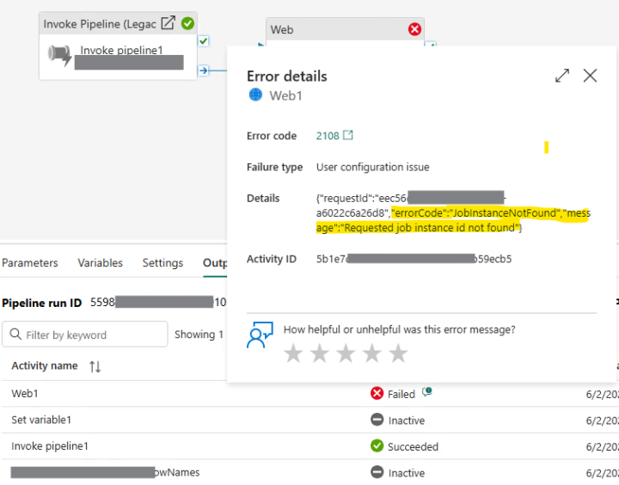Click the JobInstanceNotFound error details text
Image resolution: width=619 pixels, height=485 pixels.
(x=453, y=220)
